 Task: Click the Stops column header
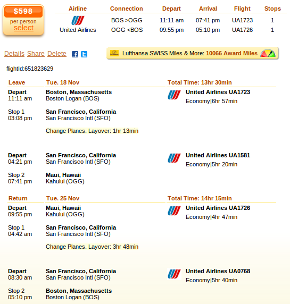click(272, 9)
